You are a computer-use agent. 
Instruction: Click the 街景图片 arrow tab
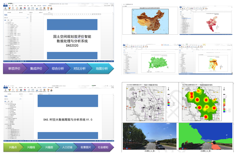coord(85,147)
